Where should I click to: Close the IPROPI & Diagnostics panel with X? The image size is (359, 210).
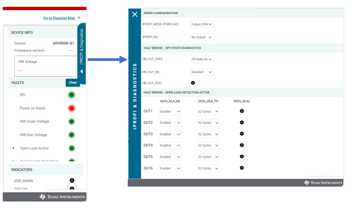(135, 14)
